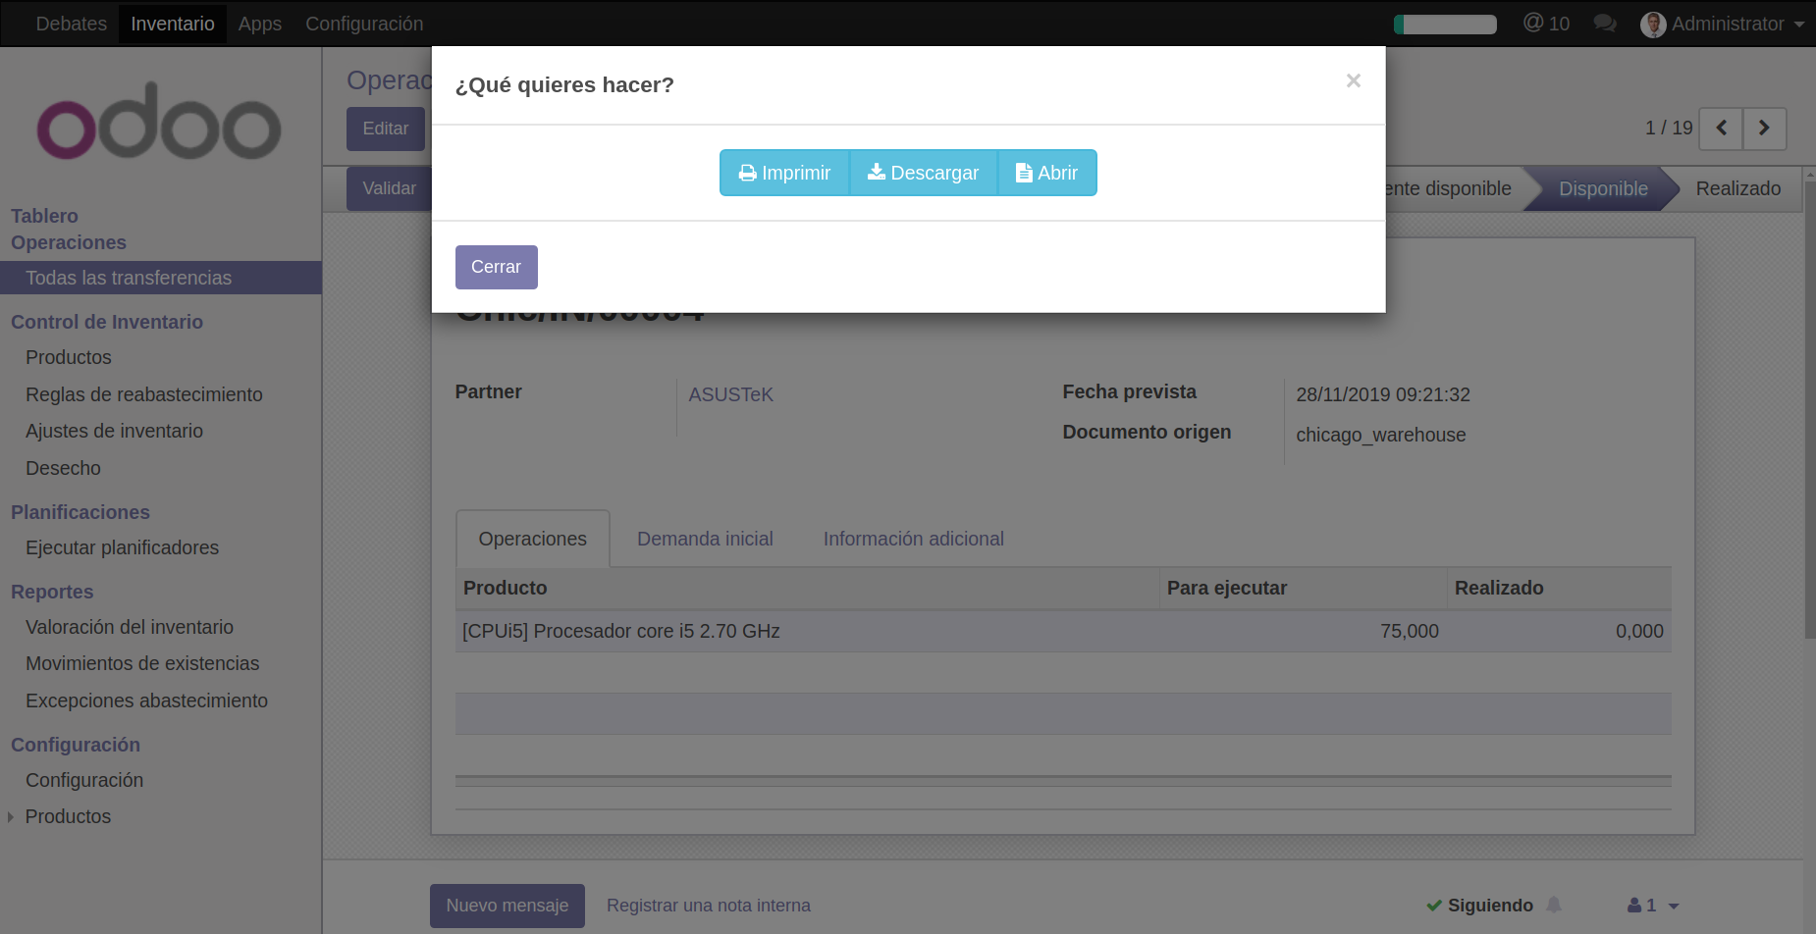Open the followers count dropdown
The height and width of the screenshot is (934, 1816).
[1653, 906]
